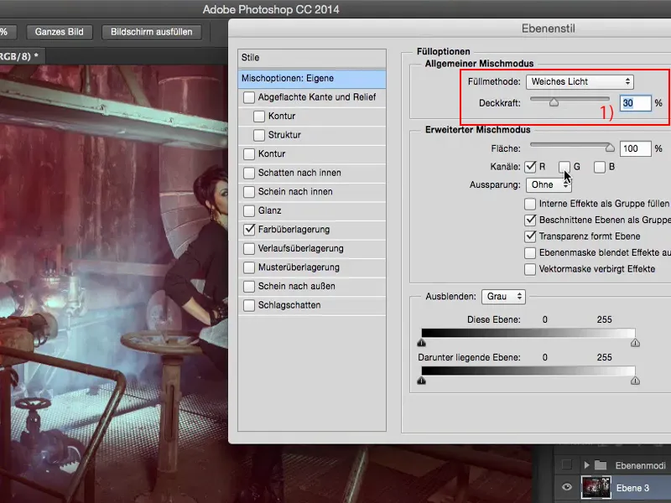Click the folder icon of the Ebenenmodi group
This screenshot has height=503, width=671.
pyautogui.click(x=601, y=465)
